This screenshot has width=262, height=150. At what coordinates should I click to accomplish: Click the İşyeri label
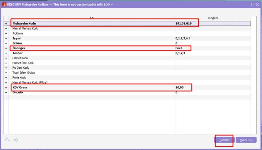click(x=17, y=38)
